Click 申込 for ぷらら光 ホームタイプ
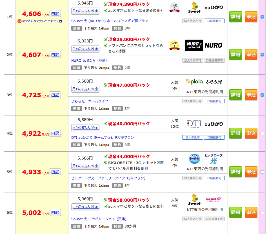 [251, 95]
